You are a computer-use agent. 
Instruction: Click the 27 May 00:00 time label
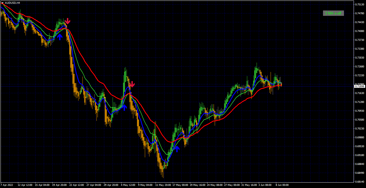231,185
